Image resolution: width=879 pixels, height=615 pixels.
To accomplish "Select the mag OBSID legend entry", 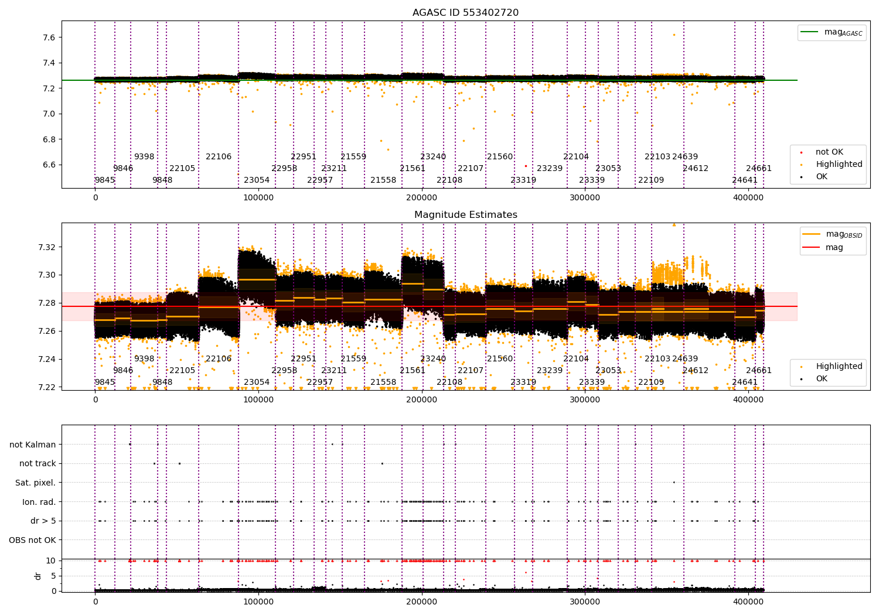I will 832,234.
